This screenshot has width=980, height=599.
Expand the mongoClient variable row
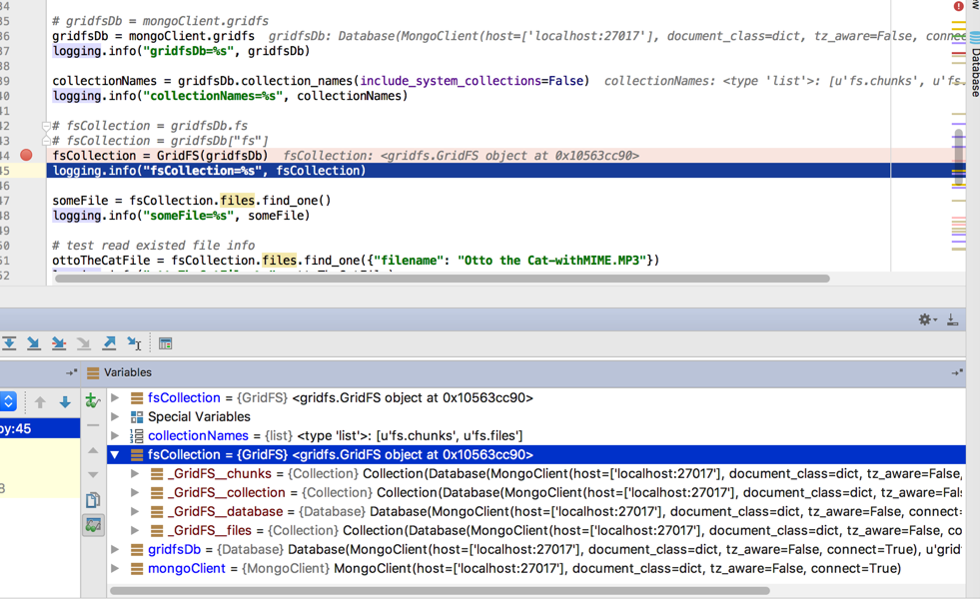point(115,568)
